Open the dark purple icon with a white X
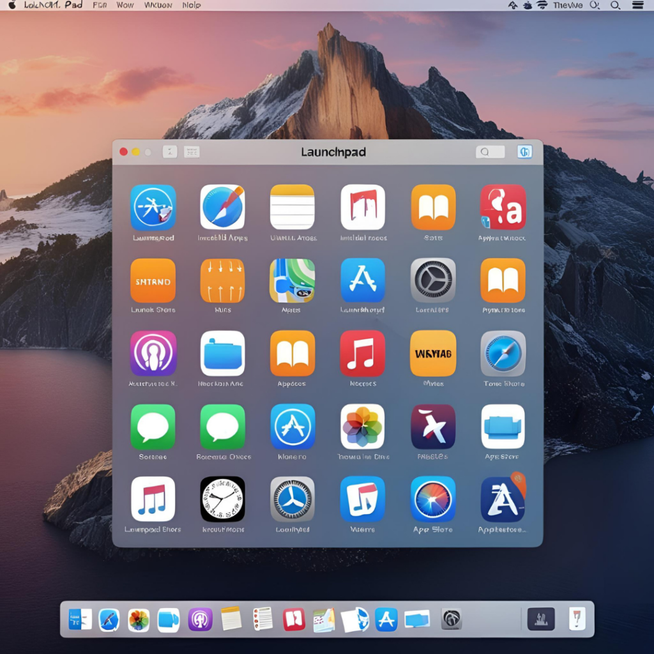This screenshot has width=654, height=654. [x=433, y=427]
